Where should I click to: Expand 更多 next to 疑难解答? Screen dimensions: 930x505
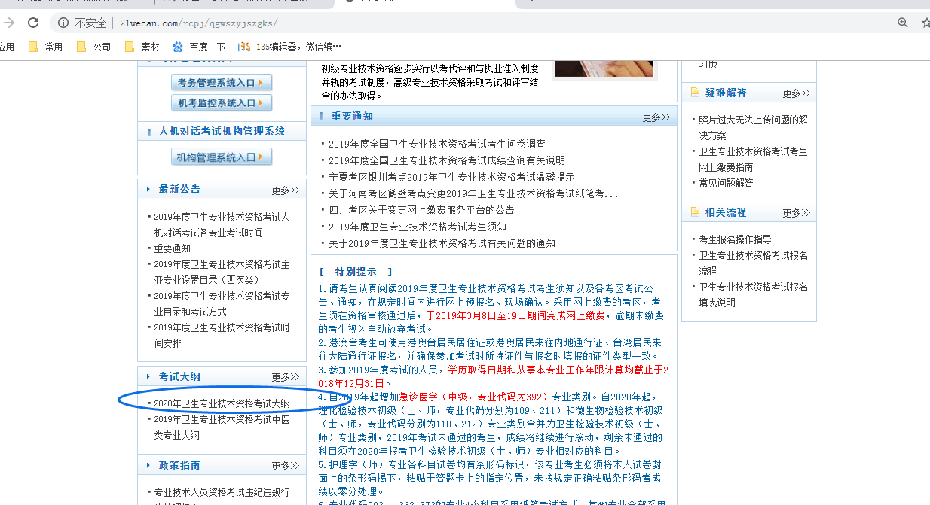click(796, 93)
